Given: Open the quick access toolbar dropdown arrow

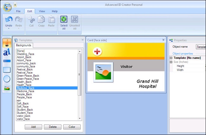Looking at the screenshot, I should click(x=15, y=5).
